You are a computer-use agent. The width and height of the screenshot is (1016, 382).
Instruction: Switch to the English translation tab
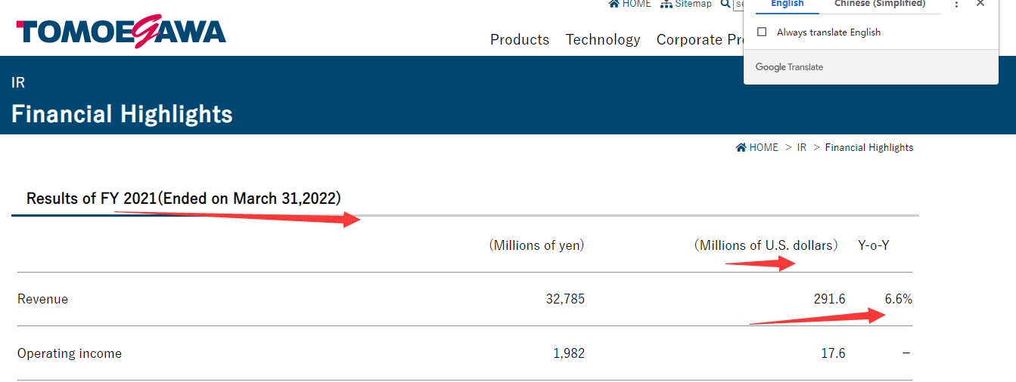pos(787,4)
